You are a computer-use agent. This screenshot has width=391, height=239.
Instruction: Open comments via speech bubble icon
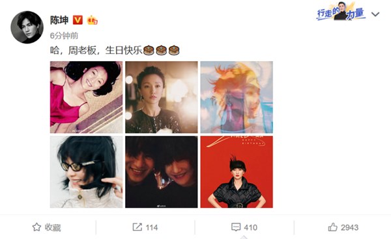point(236,227)
